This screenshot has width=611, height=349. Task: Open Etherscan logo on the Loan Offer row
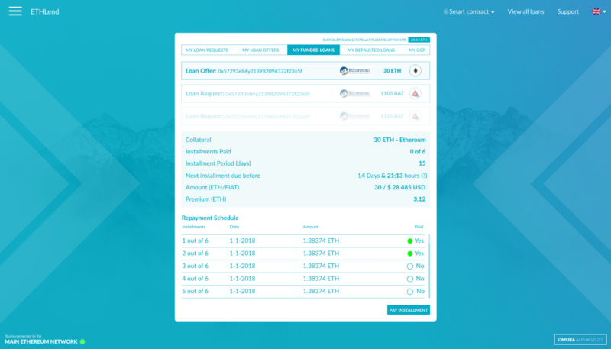tap(354, 71)
